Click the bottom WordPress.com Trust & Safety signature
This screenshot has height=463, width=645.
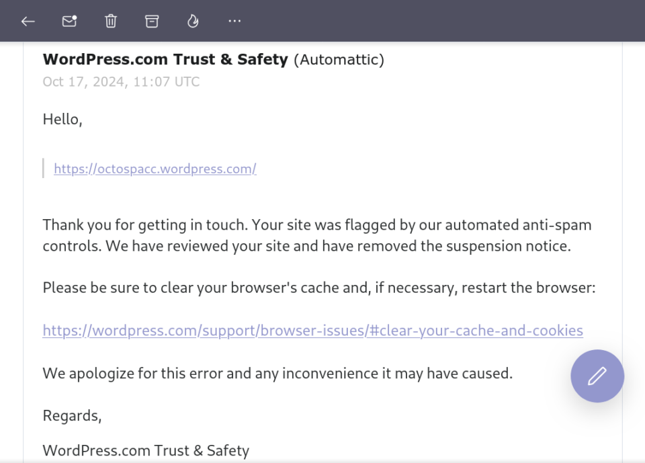(146, 451)
